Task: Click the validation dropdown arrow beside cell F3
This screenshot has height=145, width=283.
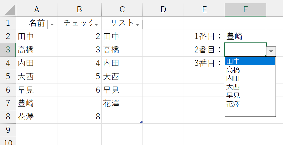Action: pyautogui.click(x=271, y=51)
